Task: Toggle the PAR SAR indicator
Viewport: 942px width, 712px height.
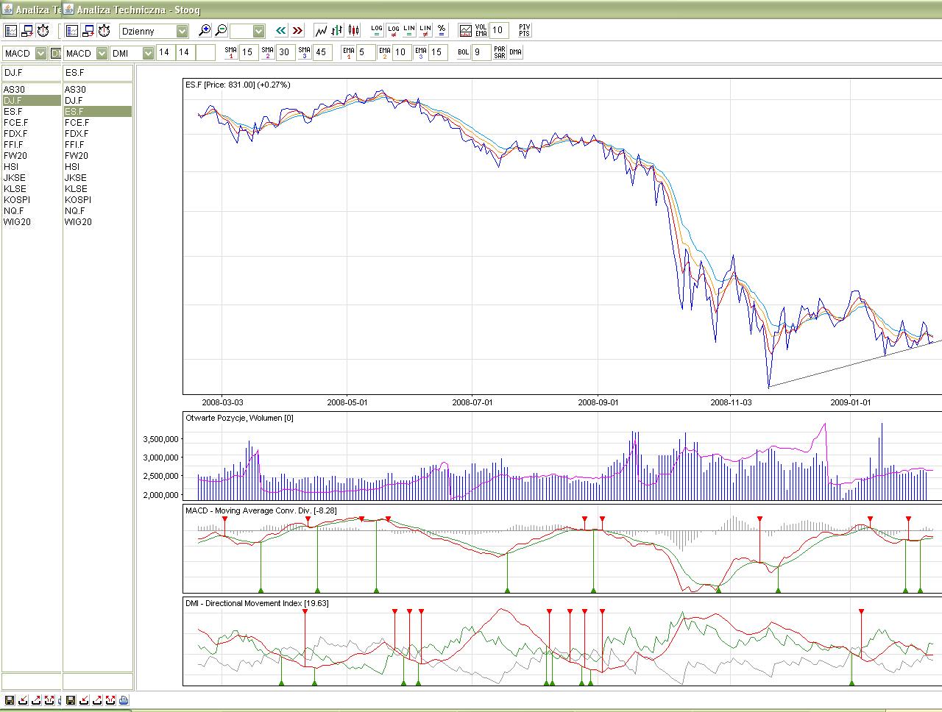Action: pos(500,53)
